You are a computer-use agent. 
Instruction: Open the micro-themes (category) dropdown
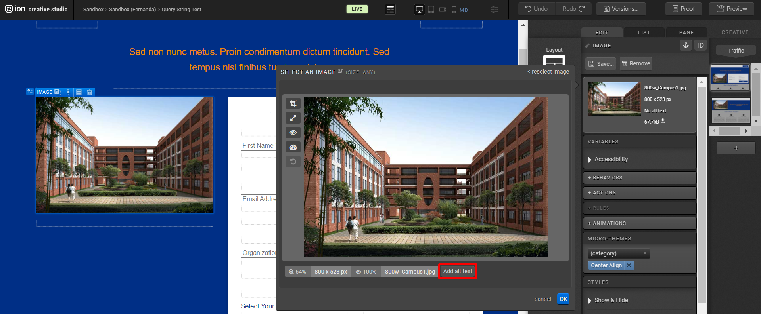pos(619,253)
